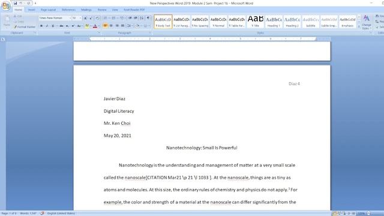Grow the font size
The width and height of the screenshot is (384, 216).
[x=85, y=18]
